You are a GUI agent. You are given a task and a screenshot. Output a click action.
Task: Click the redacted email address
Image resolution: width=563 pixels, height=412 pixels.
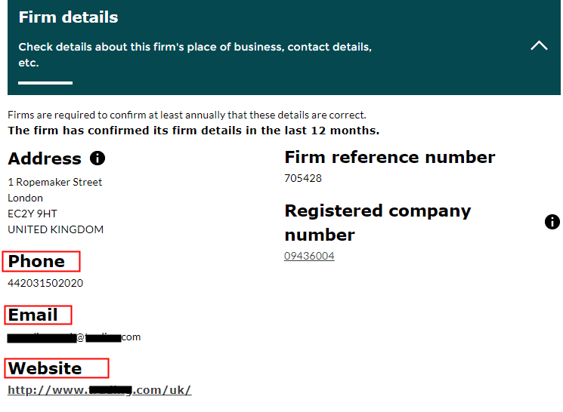[74, 337]
